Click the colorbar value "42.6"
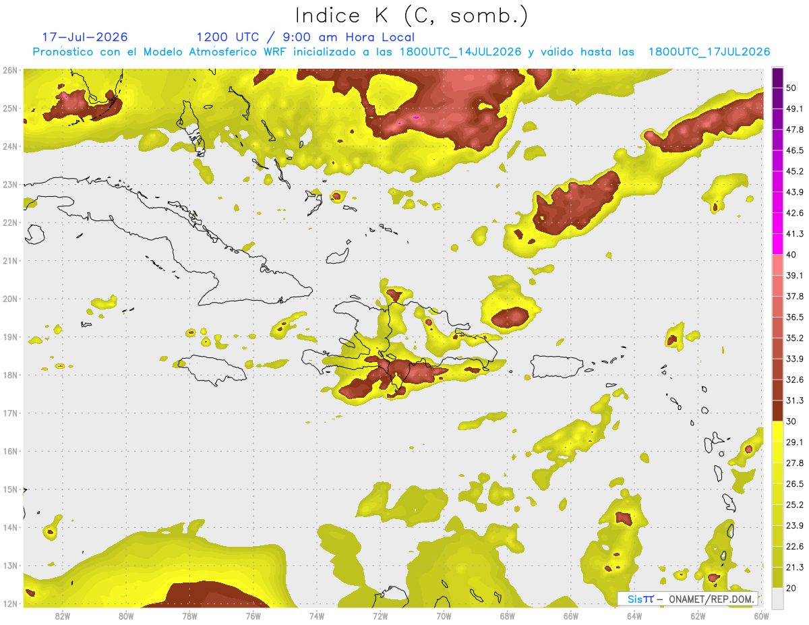 (x=795, y=213)
